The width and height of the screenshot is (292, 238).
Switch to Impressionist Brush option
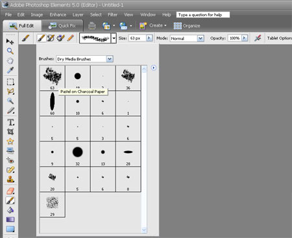51,38
